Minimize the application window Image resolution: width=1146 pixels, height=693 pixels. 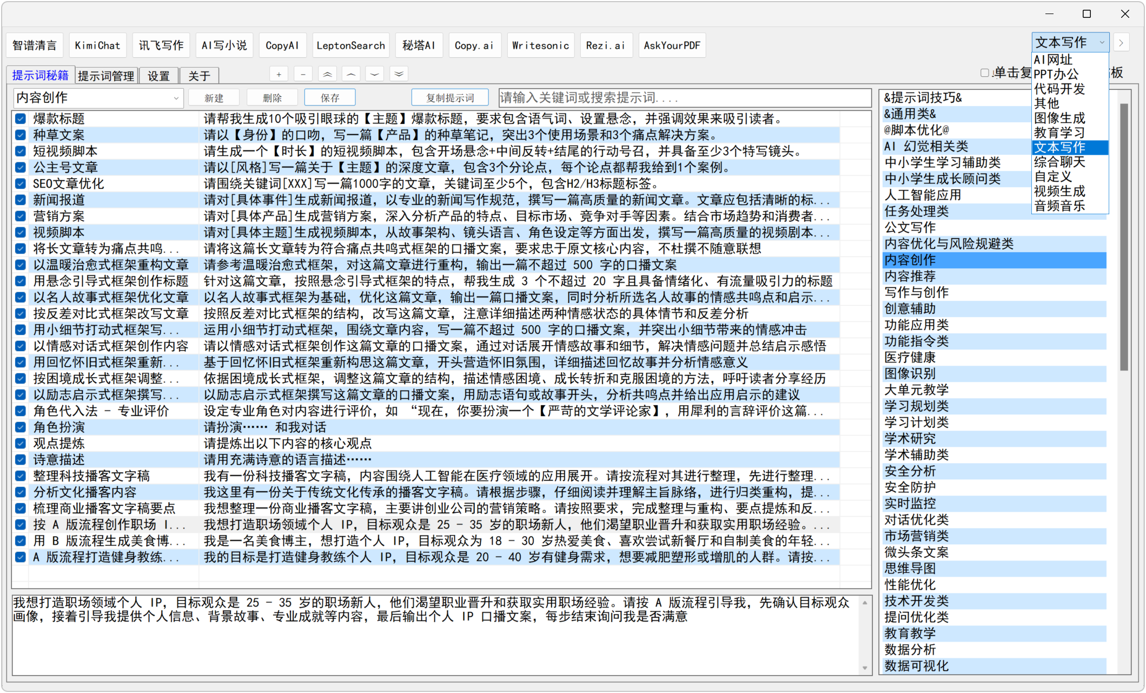tap(1050, 14)
